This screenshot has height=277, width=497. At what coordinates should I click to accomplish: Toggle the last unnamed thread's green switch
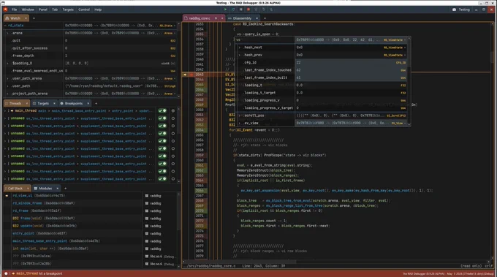(x=162, y=179)
